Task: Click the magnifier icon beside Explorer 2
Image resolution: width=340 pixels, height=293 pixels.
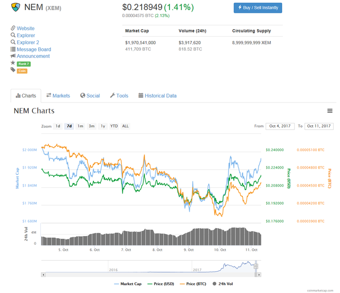Action: pyautogui.click(x=13, y=42)
